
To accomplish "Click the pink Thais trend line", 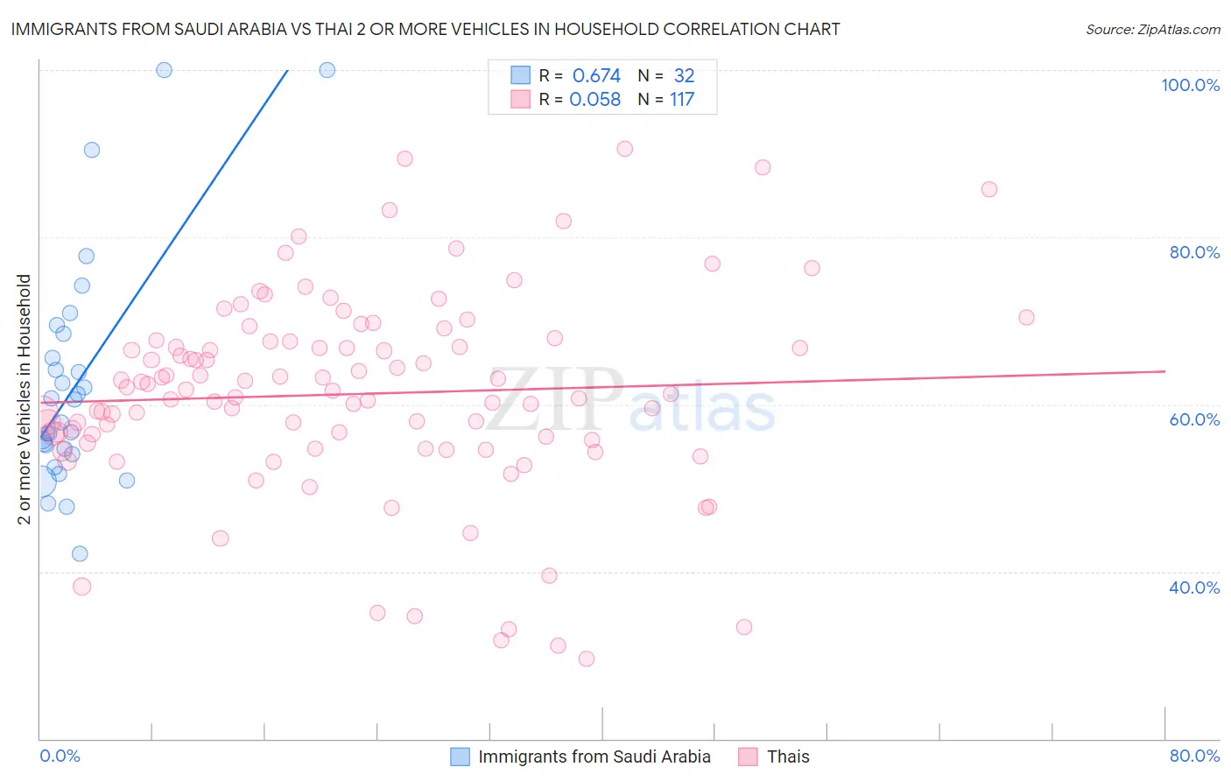I will pyautogui.click(x=604, y=386).
